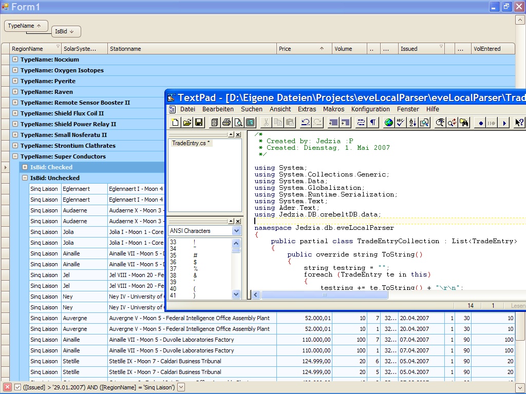
Task: Open the Suchen menu
Action: point(251,109)
